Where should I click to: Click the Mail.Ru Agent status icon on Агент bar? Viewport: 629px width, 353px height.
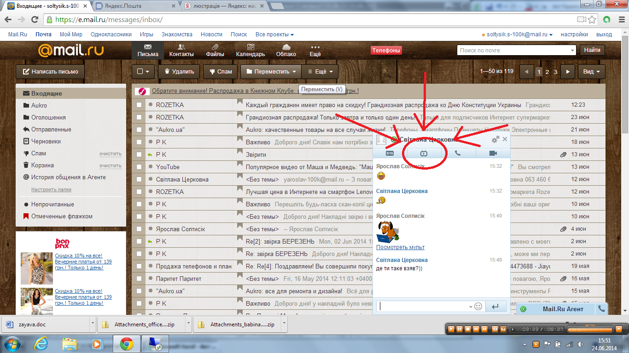[523, 309]
